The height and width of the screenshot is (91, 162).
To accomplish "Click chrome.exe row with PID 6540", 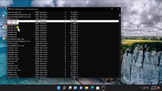I will (x=43, y=26).
